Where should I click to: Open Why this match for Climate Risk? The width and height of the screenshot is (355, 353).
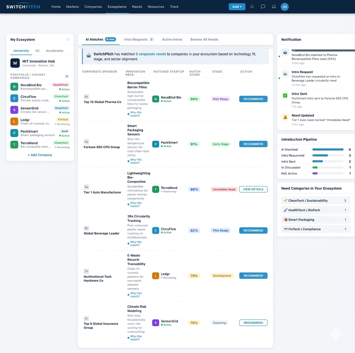(135, 338)
